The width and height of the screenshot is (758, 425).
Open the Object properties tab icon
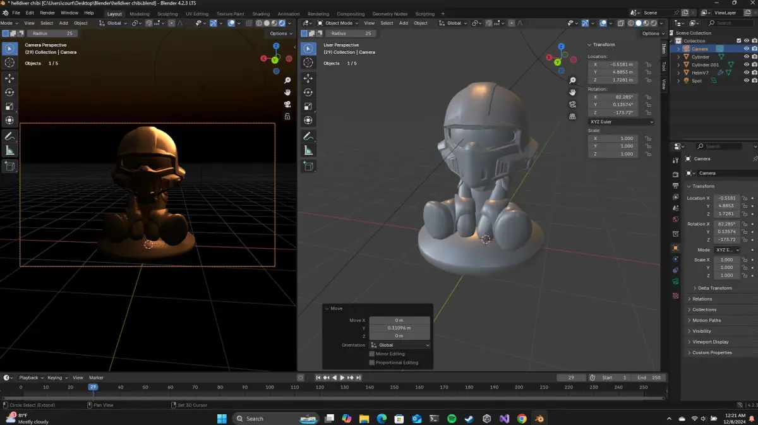[x=675, y=248]
